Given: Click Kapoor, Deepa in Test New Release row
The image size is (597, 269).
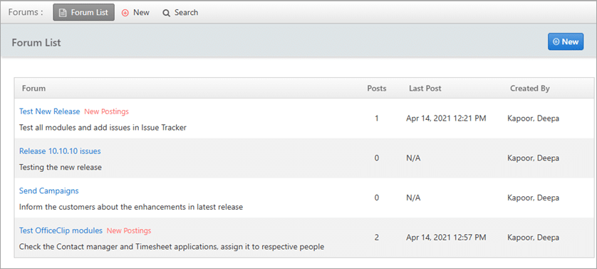Looking at the screenshot, I should tap(533, 118).
